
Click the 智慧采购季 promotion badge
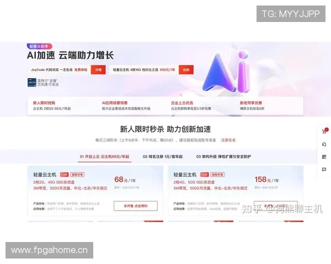click(x=39, y=46)
